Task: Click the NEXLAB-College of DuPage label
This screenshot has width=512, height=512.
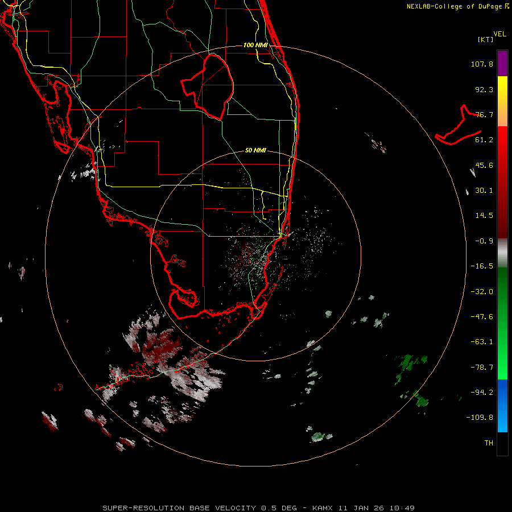Action: point(454,6)
